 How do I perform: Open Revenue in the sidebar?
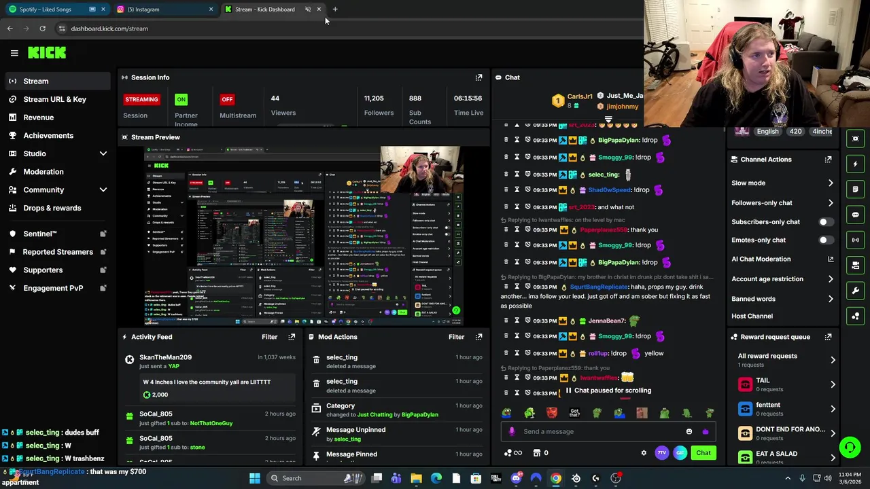coord(58,117)
